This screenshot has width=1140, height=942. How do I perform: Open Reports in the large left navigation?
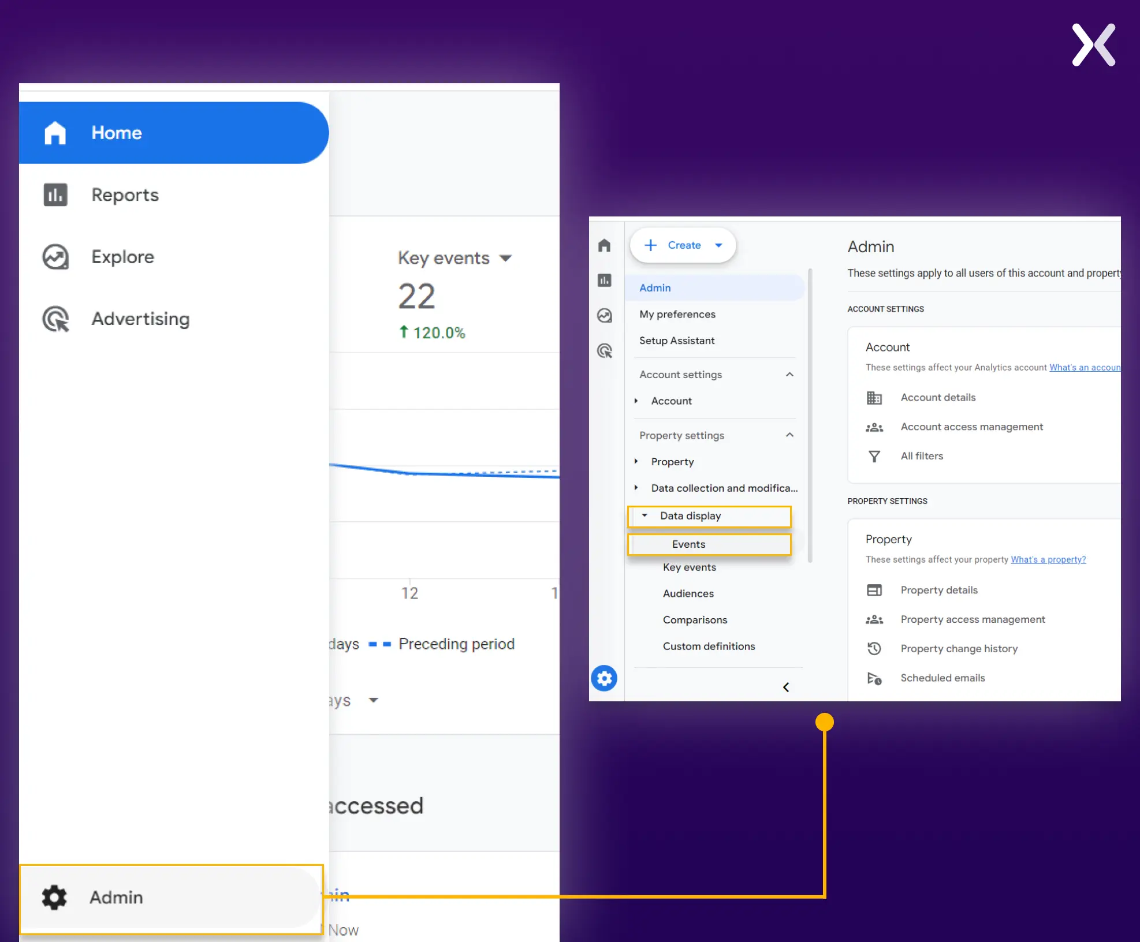(174, 195)
